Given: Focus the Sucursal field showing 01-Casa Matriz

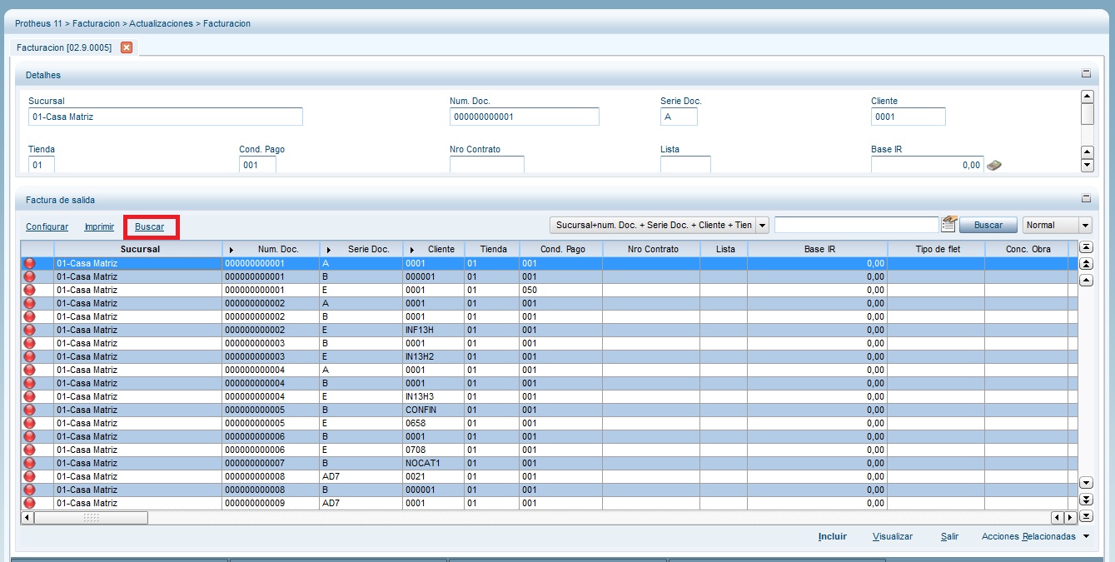Looking at the screenshot, I should pyautogui.click(x=166, y=117).
